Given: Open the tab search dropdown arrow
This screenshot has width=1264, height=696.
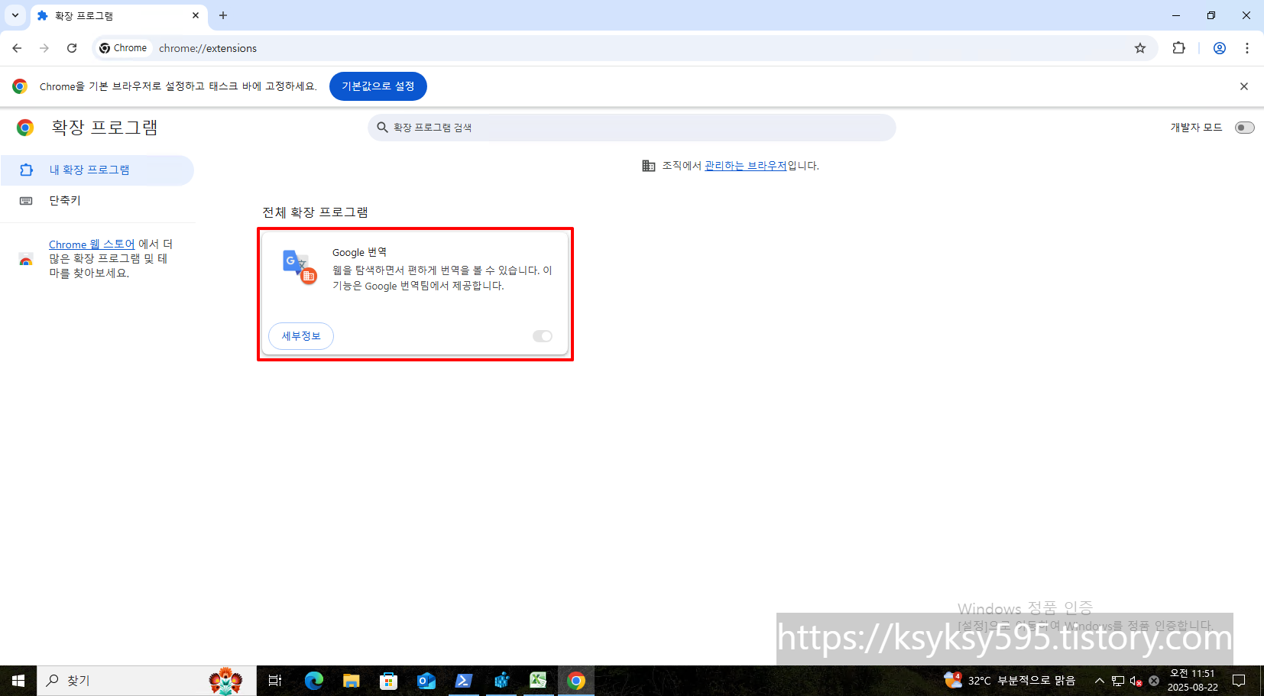Looking at the screenshot, I should coord(15,15).
